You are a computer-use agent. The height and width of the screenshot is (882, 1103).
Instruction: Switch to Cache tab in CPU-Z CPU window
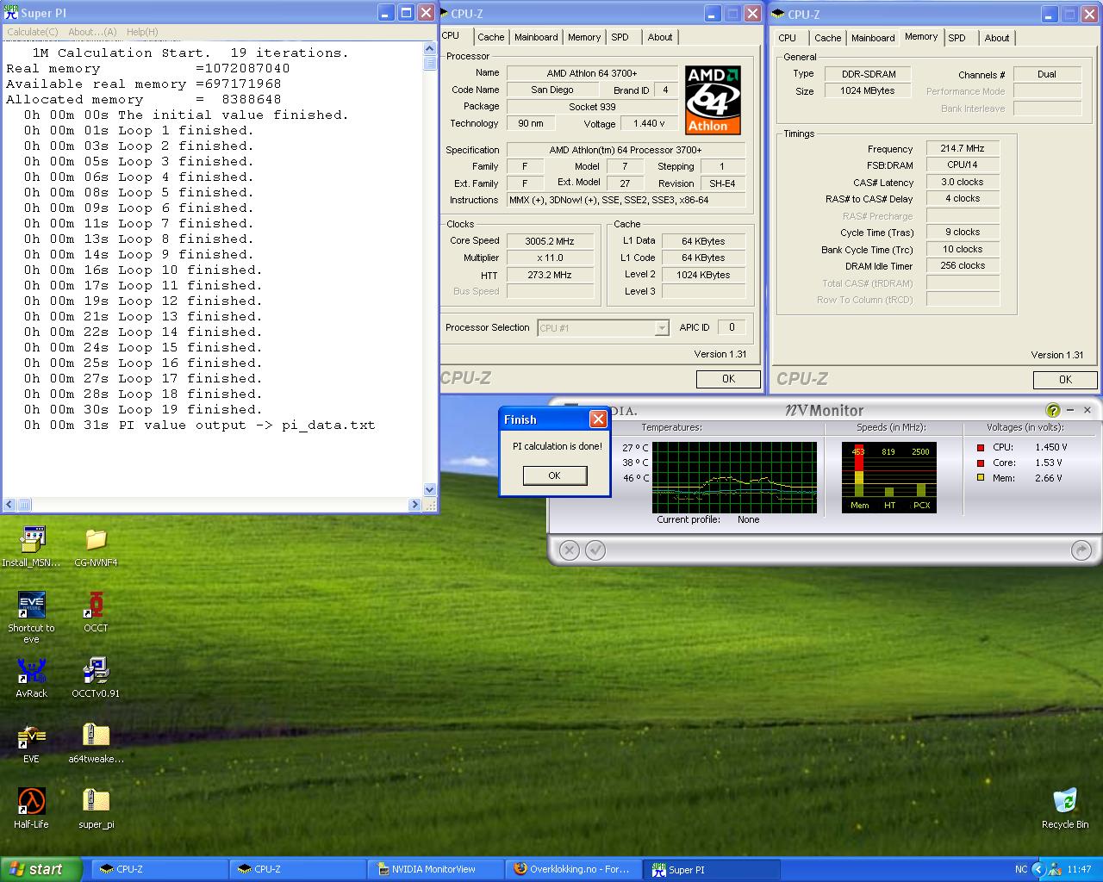click(491, 37)
